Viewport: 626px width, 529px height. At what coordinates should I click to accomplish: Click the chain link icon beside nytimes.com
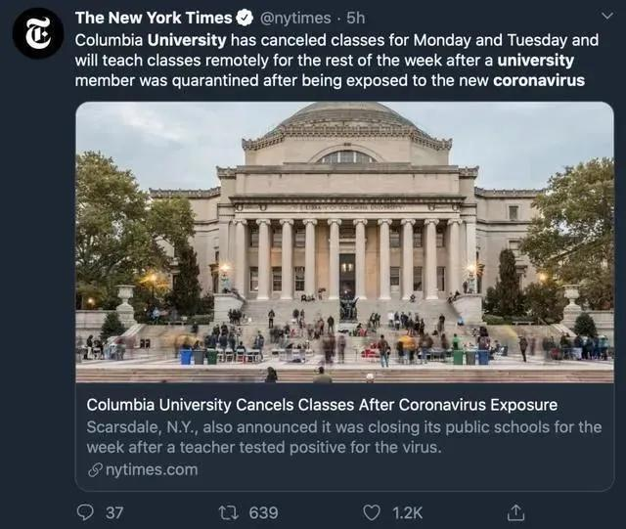[x=94, y=470]
